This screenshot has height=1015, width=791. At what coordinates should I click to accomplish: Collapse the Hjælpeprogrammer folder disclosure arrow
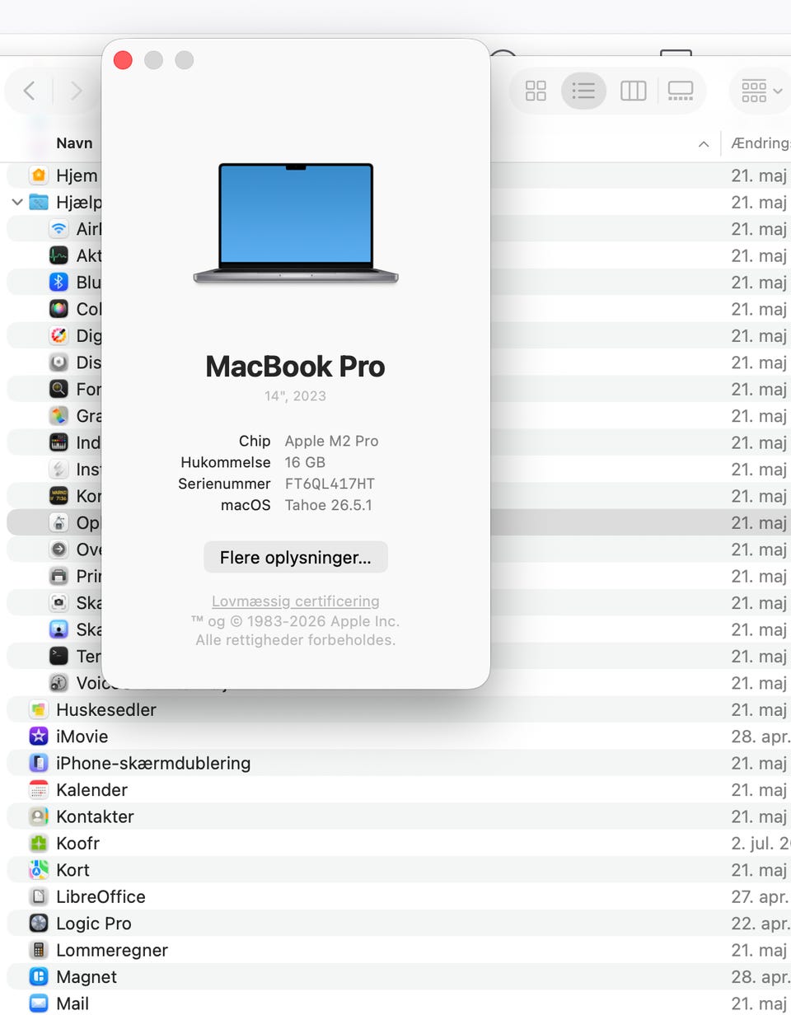(x=16, y=202)
